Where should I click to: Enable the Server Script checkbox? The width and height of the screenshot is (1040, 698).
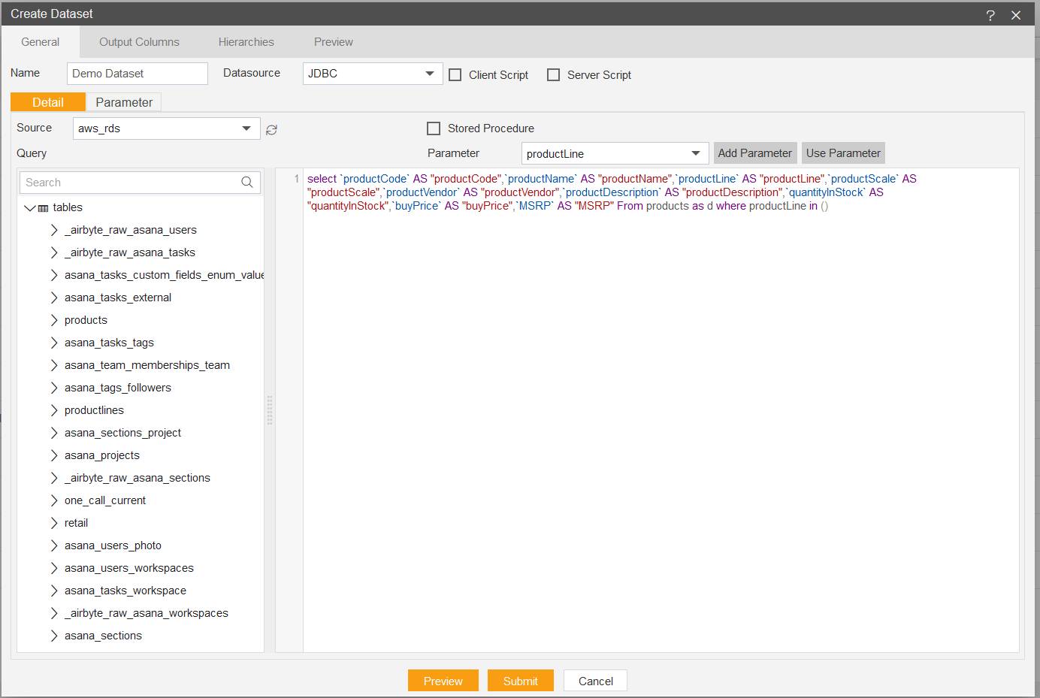(x=554, y=75)
